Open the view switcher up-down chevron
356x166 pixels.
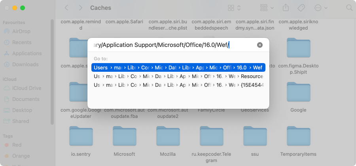coord(239,8)
